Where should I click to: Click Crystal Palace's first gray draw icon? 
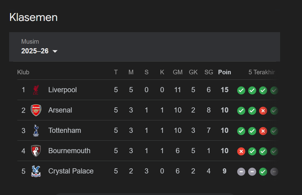241,172
